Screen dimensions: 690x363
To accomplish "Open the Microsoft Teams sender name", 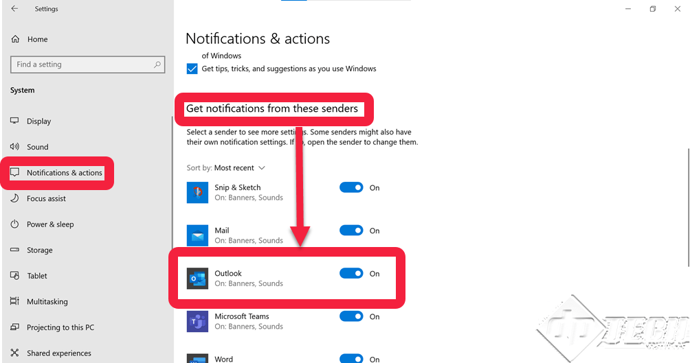I will (242, 316).
